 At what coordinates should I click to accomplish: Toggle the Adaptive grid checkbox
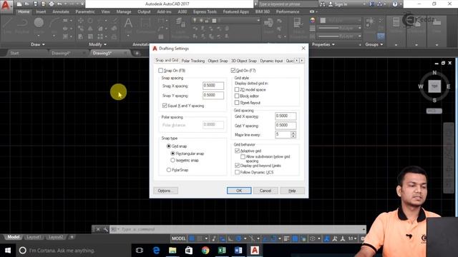(237, 151)
